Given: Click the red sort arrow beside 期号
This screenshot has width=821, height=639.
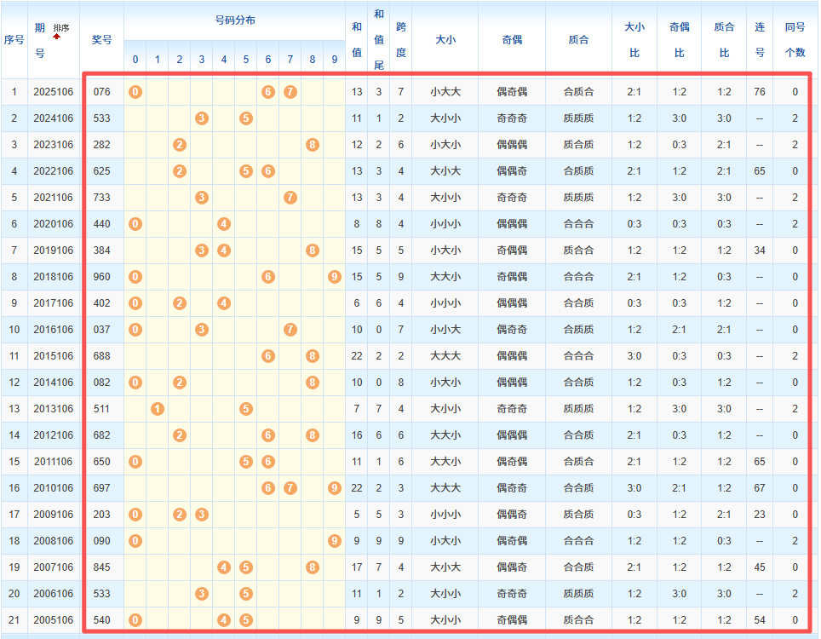Looking at the screenshot, I should (x=57, y=37).
